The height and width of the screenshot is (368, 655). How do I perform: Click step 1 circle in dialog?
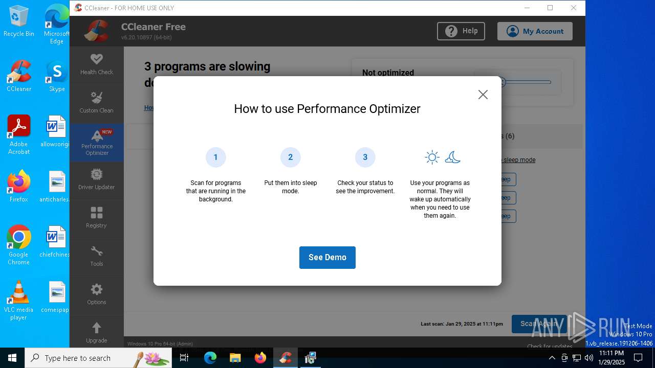pyautogui.click(x=215, y=157)
